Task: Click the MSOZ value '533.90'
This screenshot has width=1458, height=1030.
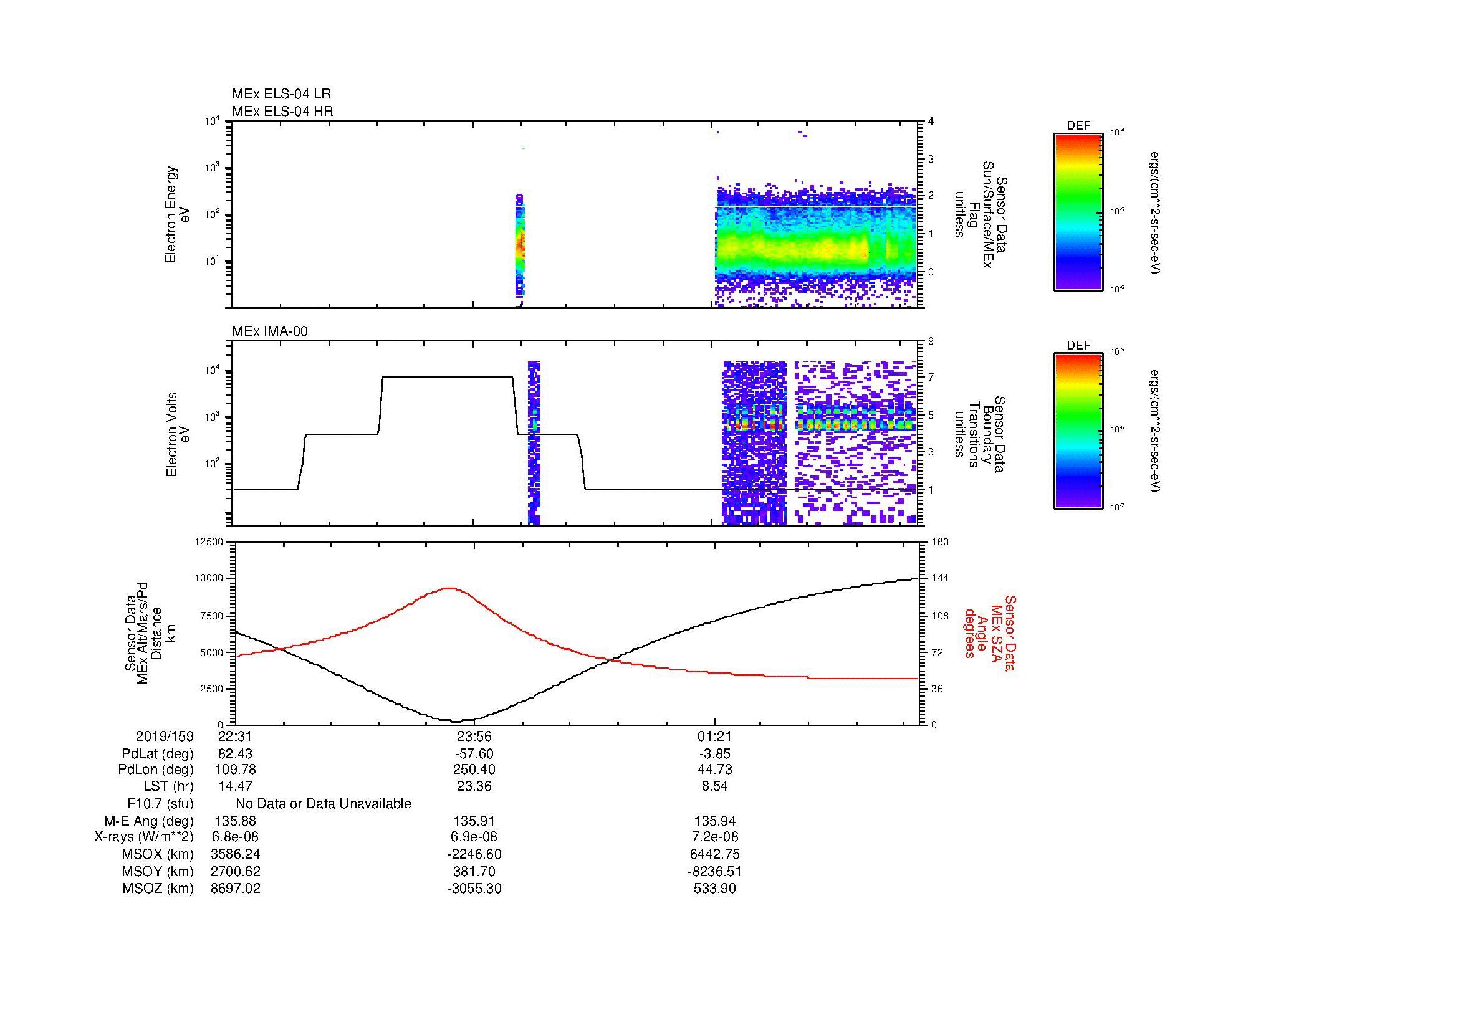Action: pyautogui.click(x=715, y=889)
